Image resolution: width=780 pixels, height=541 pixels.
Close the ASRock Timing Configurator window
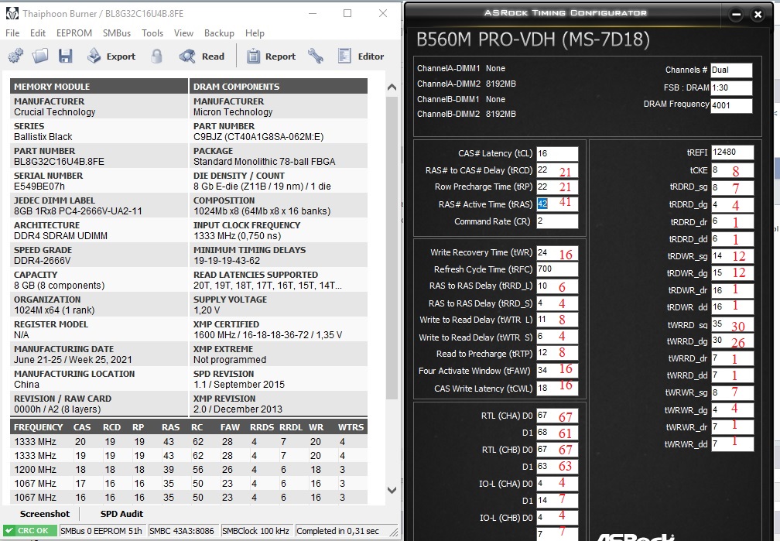(x=758, y=15)
